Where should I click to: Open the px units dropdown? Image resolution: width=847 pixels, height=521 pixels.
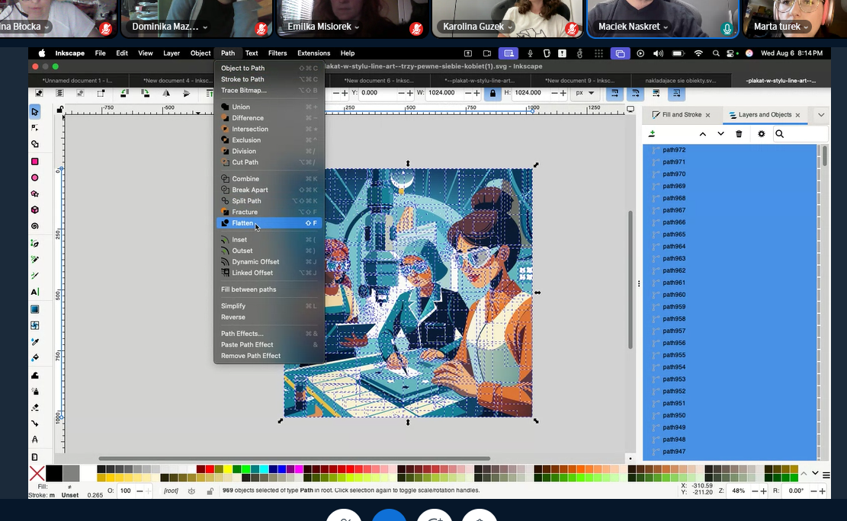click(585, 93)
